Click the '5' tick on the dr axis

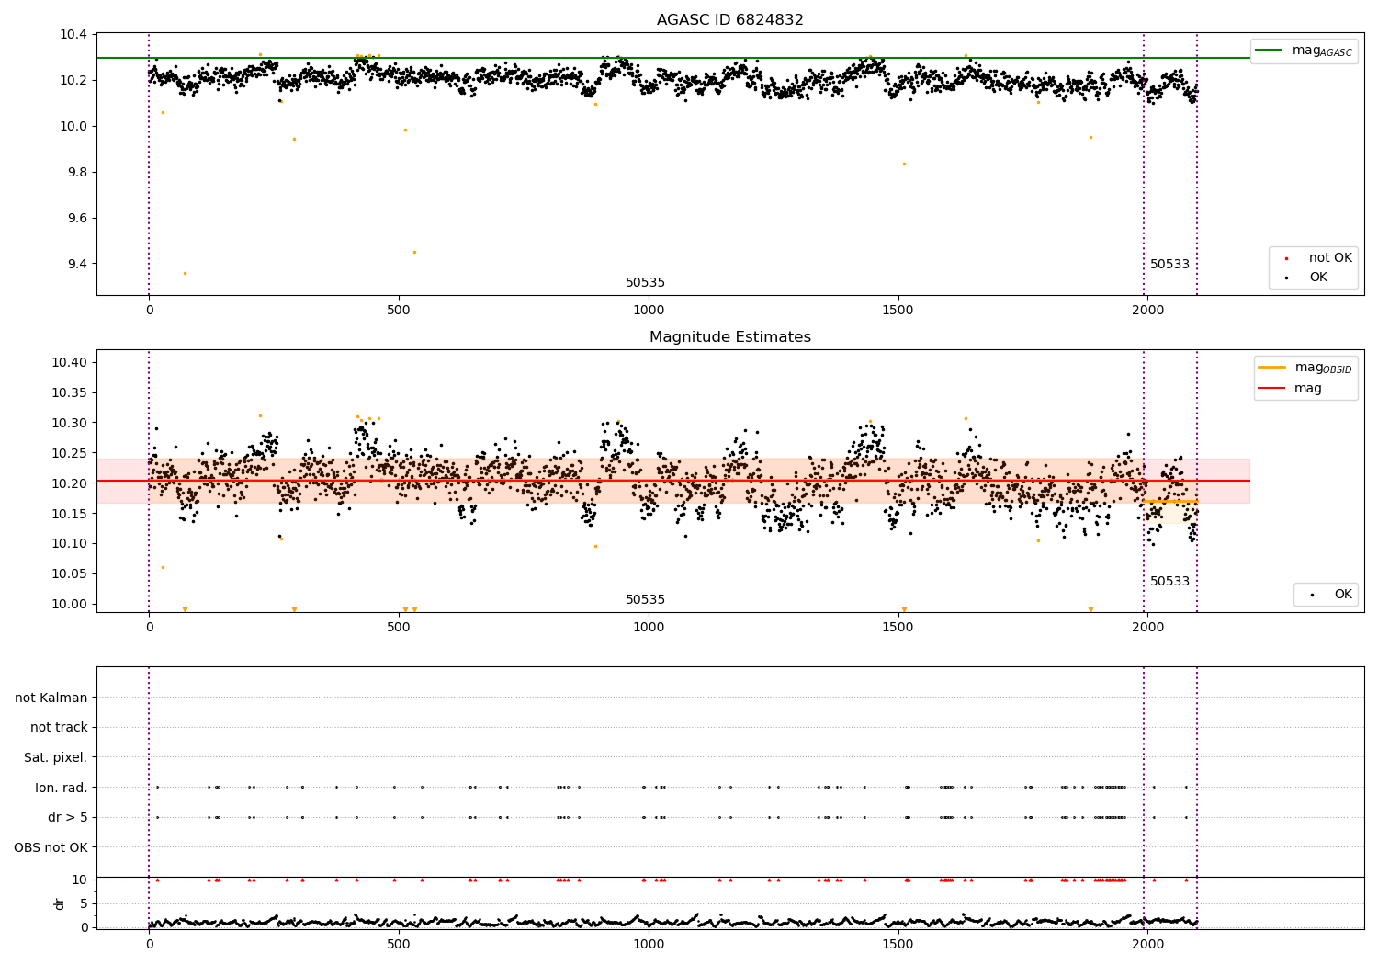click(x=84, y=903)
